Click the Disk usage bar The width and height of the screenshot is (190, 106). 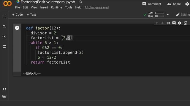click(x=159, y=16)
